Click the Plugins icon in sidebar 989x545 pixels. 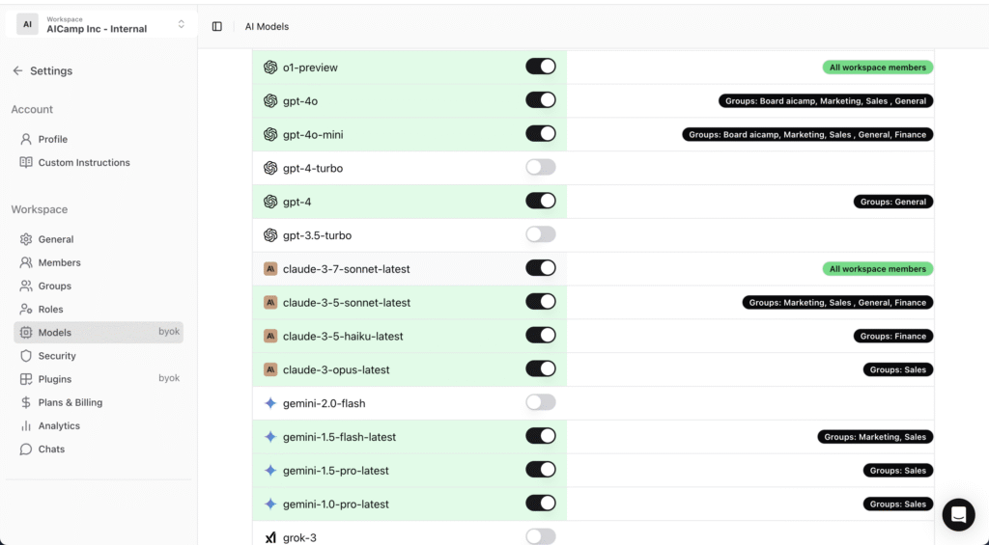26,379
